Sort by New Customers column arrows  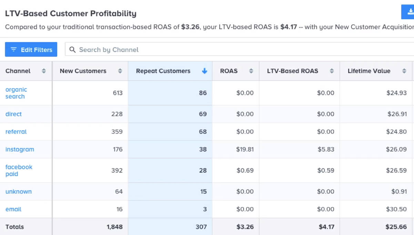[x=120, y=71]
